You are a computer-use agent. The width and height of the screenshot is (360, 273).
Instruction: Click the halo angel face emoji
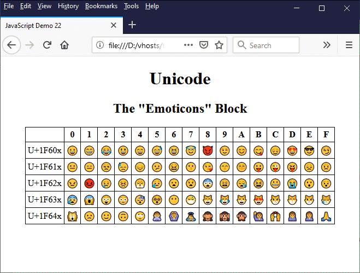191,150
